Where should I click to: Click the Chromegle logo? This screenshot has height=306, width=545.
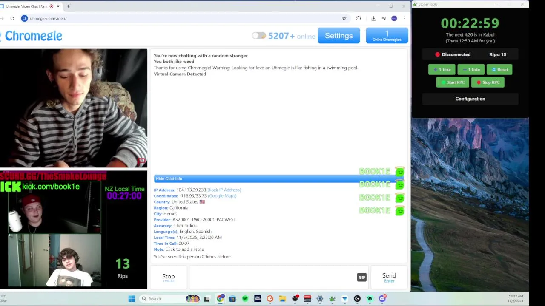click(32, 36)
